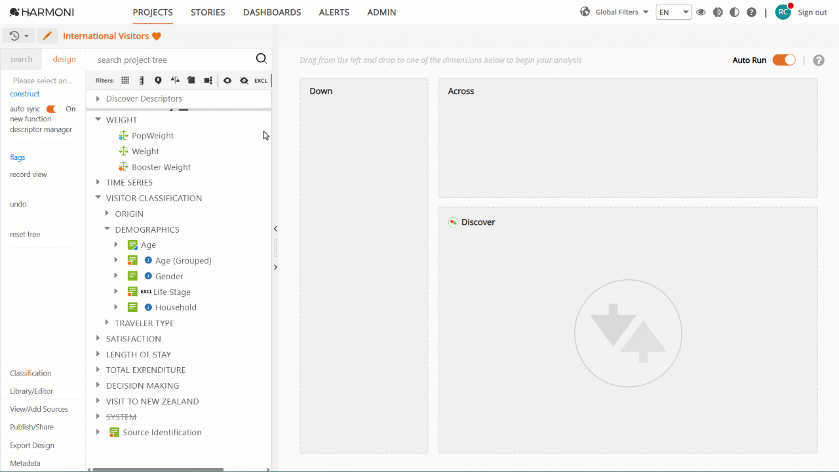Screen dimensions: 839x472
Task: Switch to the design tab
Action: click(x=64, y=59)
